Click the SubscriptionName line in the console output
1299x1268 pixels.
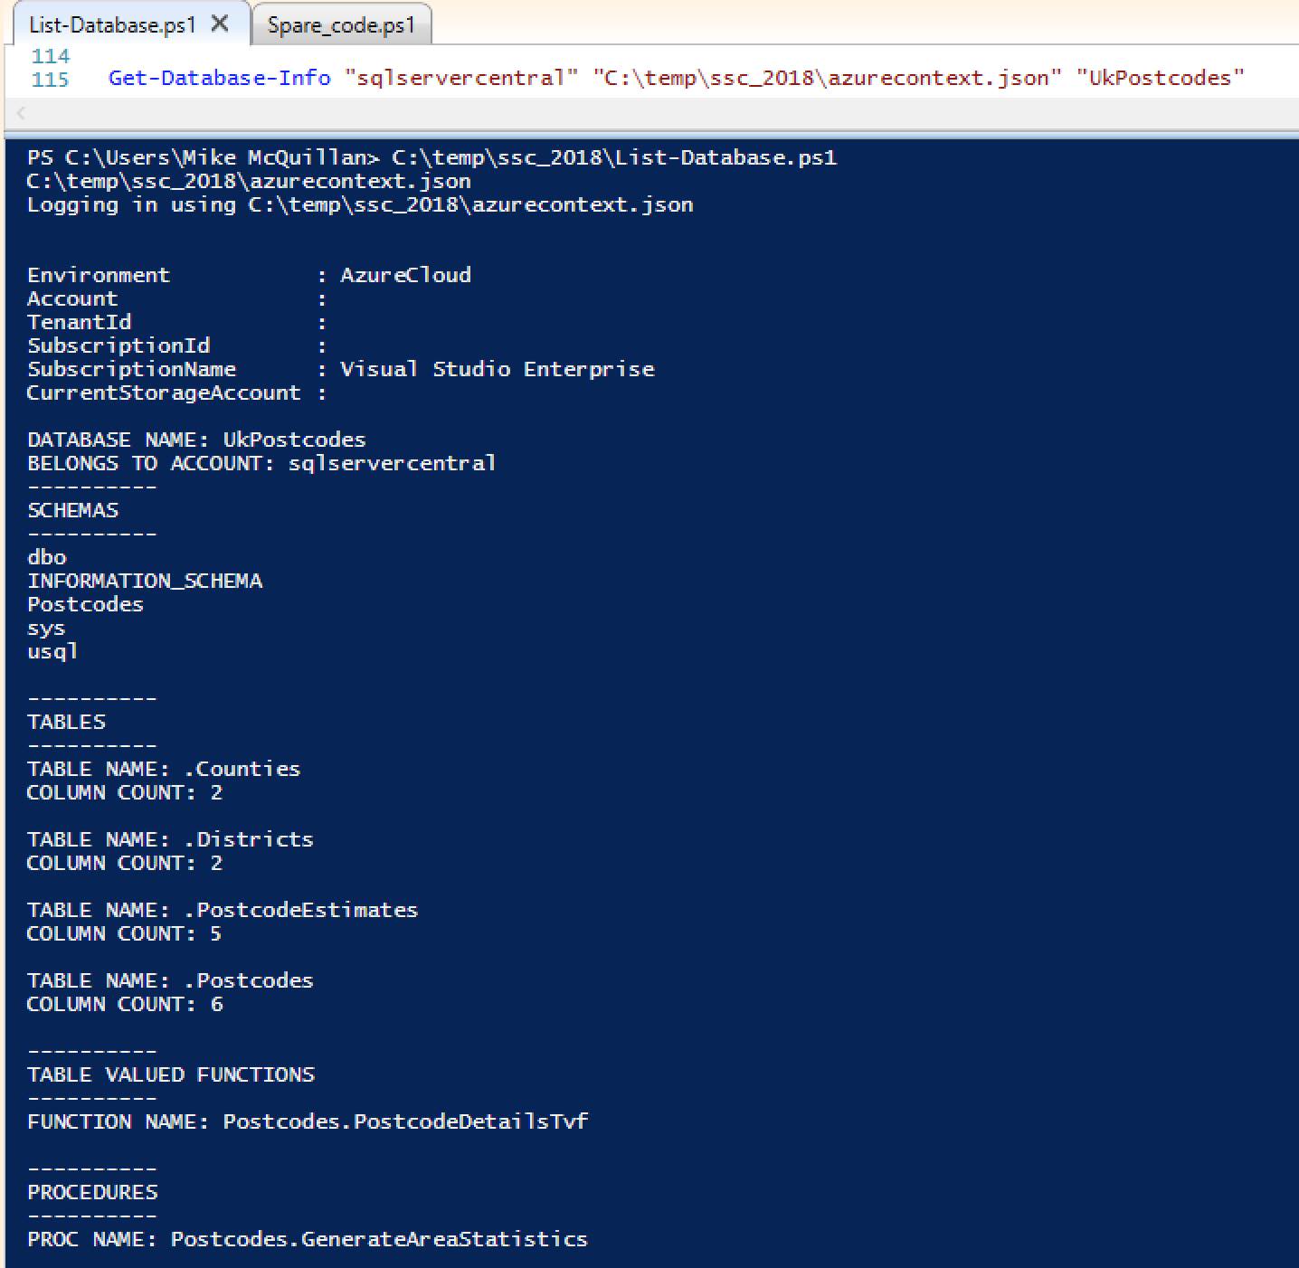[340, 369]
